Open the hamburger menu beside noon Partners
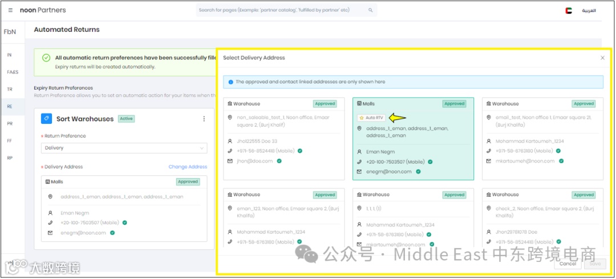The width and height of the screenshot is (616, 279). pos(11,10)
